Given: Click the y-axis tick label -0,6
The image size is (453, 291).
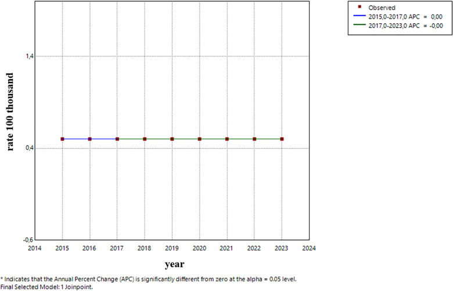Looking at the screenshot, I should (28, 240).
